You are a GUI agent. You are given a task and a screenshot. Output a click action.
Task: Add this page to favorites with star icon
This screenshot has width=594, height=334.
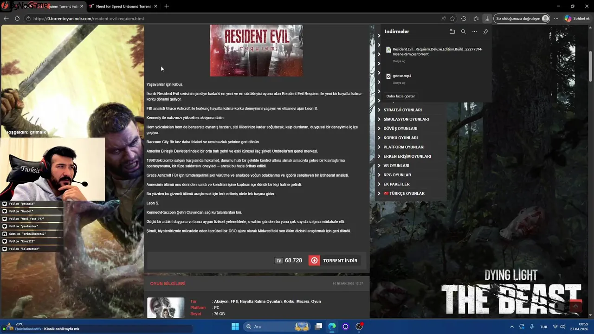452,19
